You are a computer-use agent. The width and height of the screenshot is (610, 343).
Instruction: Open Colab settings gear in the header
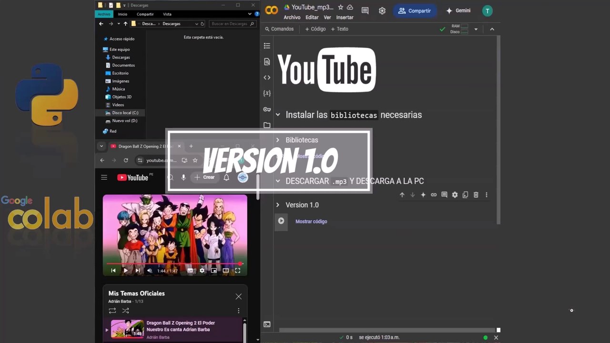point(382,10)
